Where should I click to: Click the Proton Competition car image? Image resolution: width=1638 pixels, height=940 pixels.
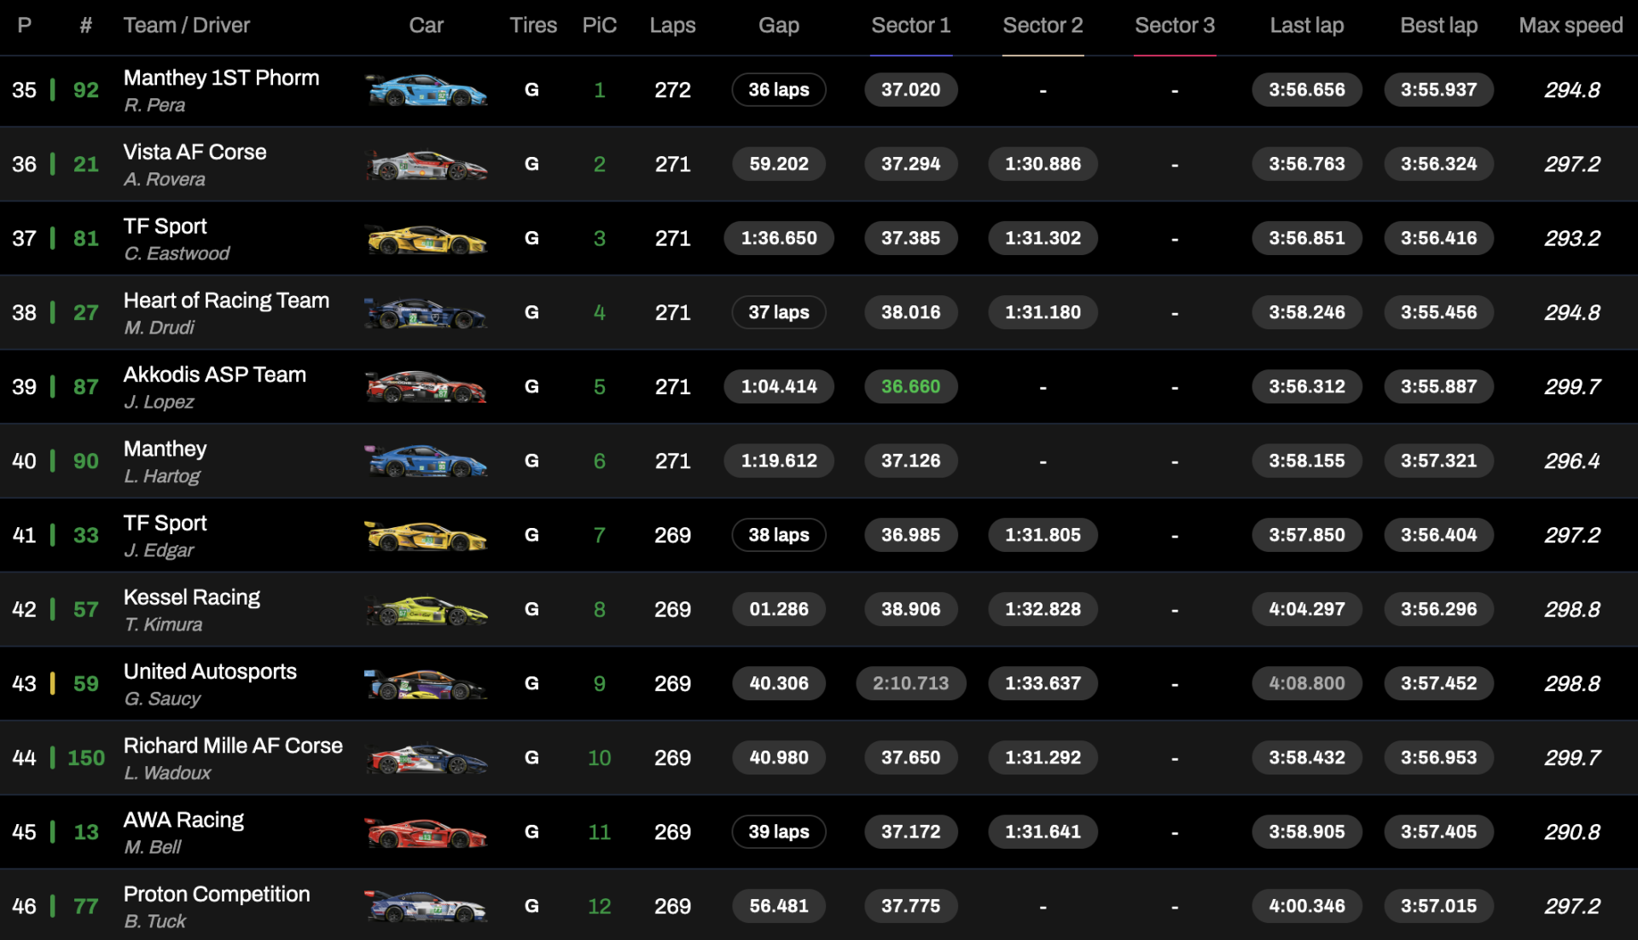pos(426,906)
